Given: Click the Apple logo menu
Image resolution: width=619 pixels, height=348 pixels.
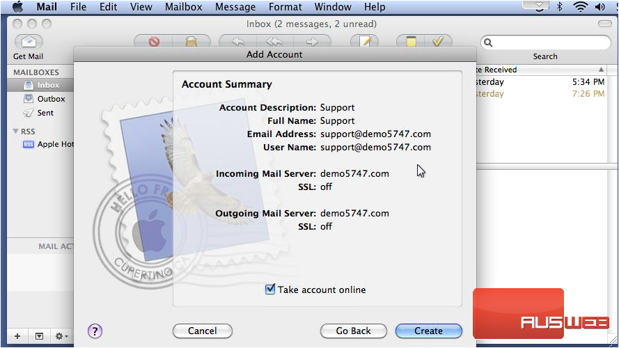Looking at the screenshot, I should (18, 7).
